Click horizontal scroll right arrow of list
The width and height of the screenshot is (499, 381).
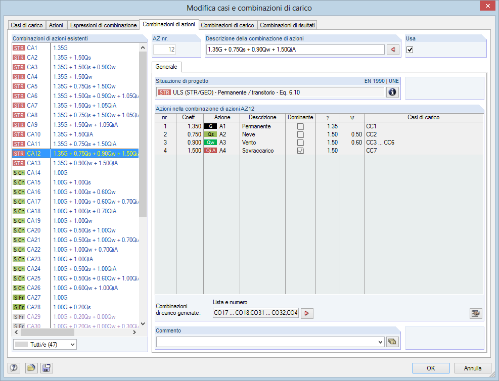coord(134,332)
